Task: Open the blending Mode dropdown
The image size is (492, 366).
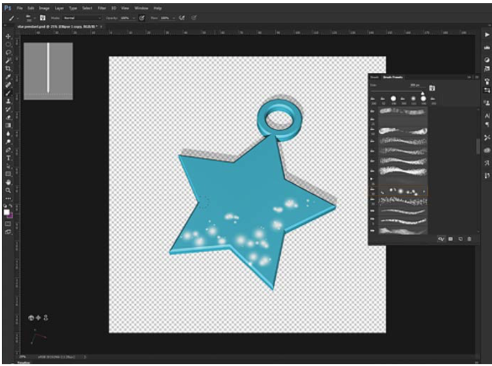Action: coord(81,18)
